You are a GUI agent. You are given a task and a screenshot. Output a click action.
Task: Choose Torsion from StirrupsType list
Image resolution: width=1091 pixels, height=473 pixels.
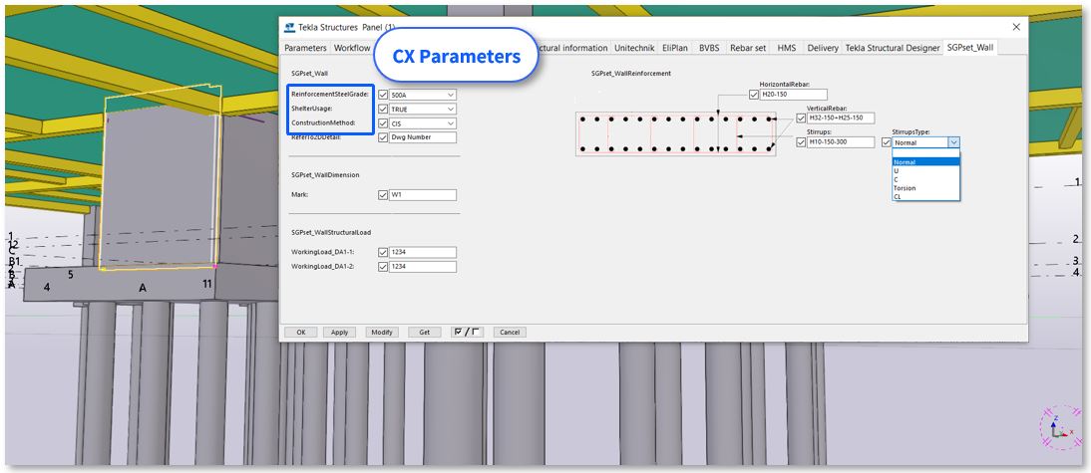[x=905, y=188]
